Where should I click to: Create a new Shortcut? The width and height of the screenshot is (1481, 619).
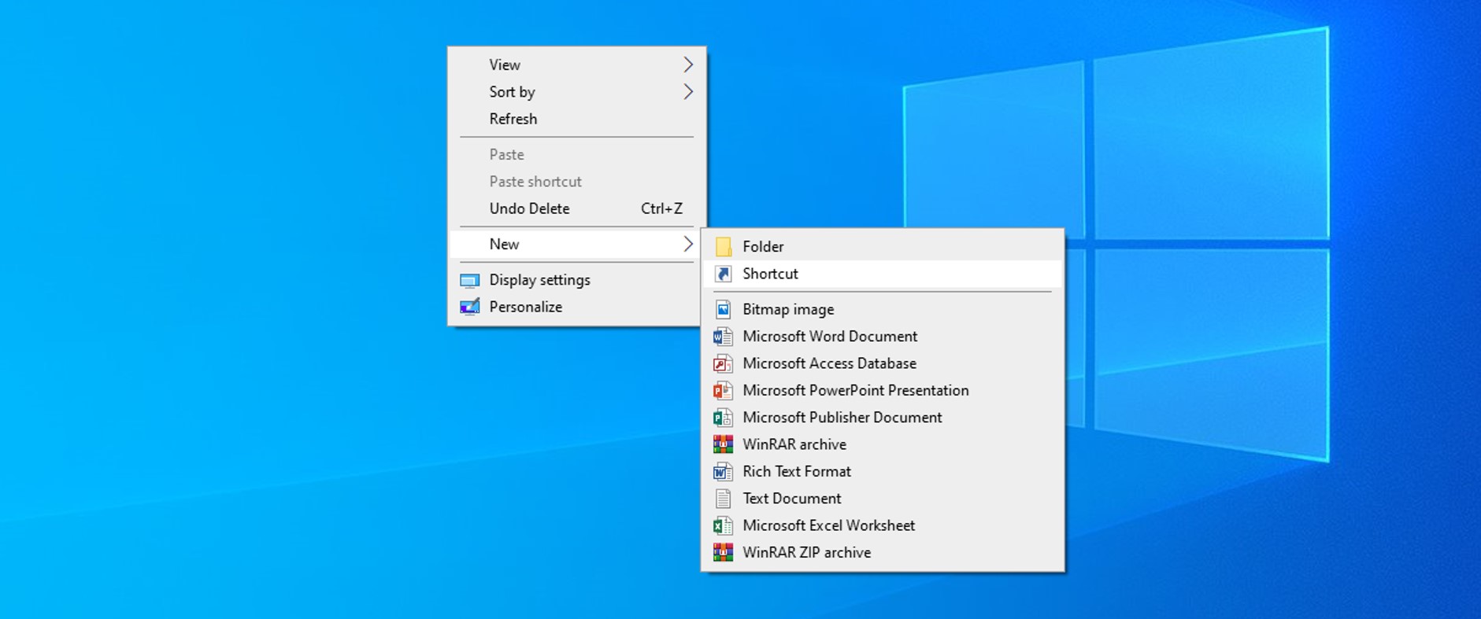[883, 274]
